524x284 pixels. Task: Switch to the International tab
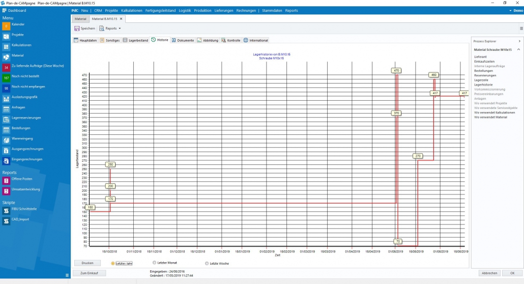(256, 40)
